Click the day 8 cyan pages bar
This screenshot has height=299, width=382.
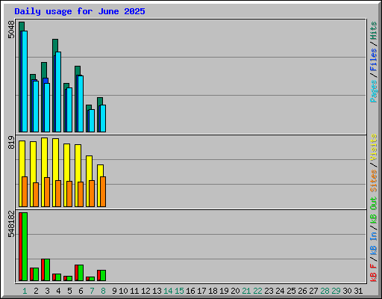click(103, 119)
